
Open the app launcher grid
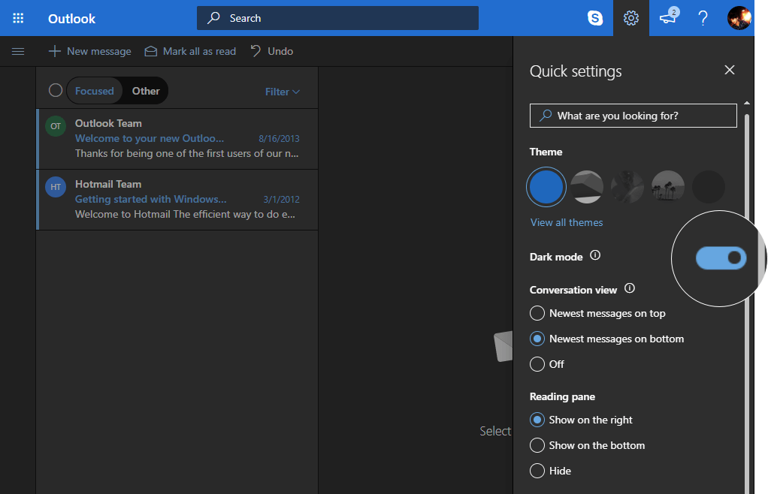point(18,18)
